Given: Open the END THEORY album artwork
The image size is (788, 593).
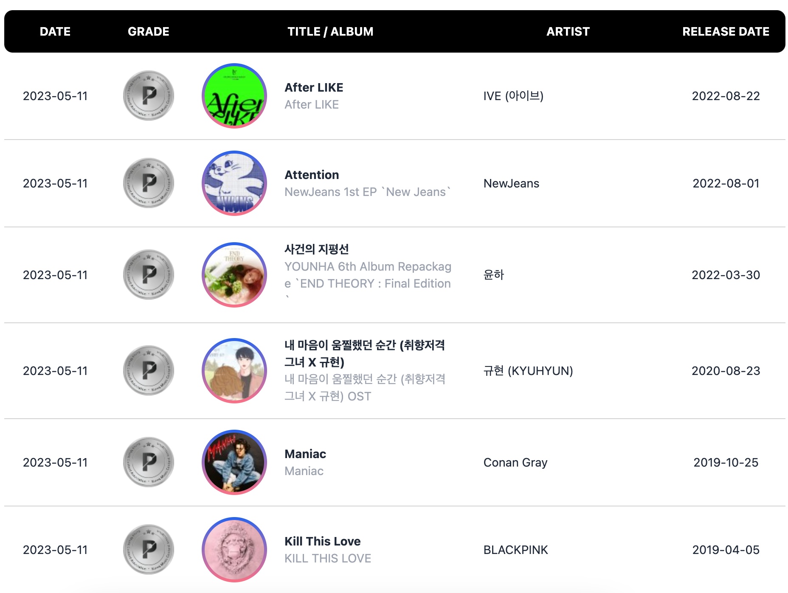Looking at the screenshot, I should pos(234,275).
